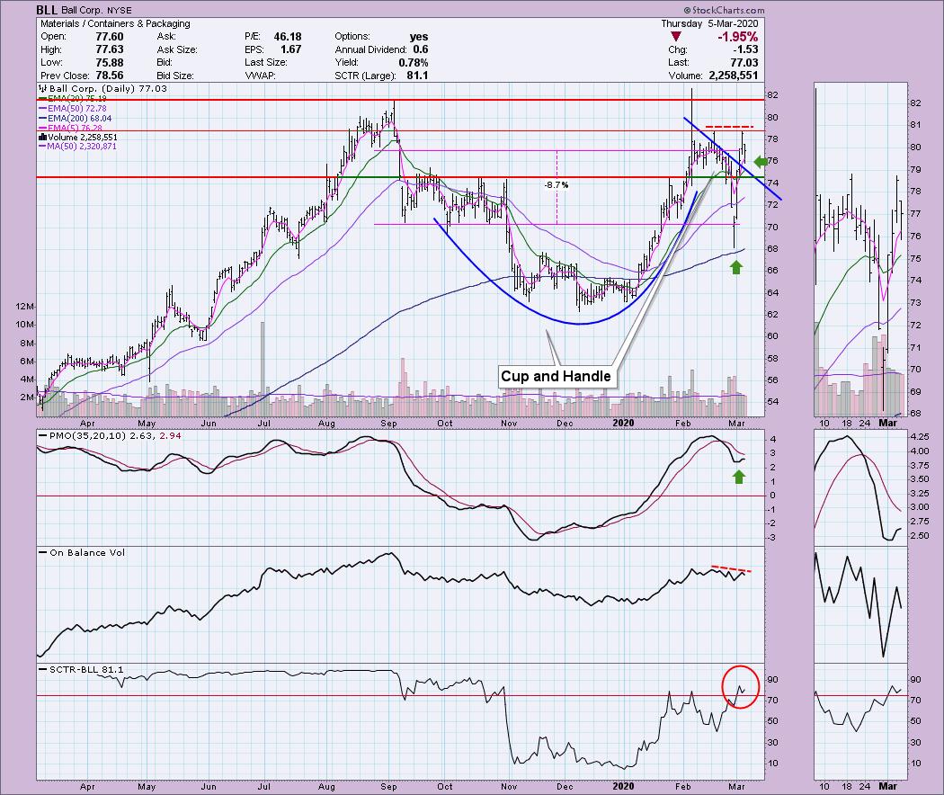Click the 81 label on the zoomed price axis

(916, 125)
